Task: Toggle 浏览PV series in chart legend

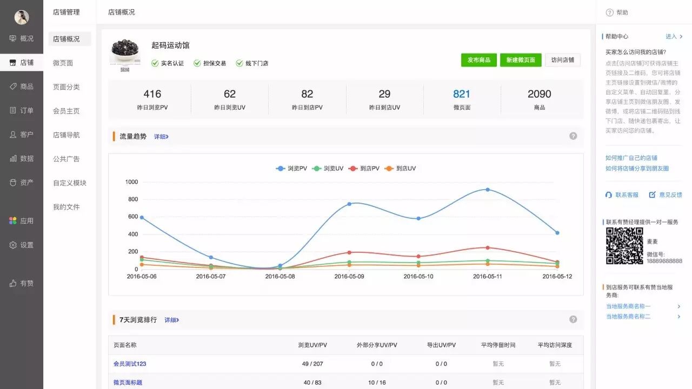Action: (291, 169)
